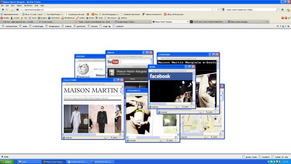Open the Edit menu

coord(7,5)
